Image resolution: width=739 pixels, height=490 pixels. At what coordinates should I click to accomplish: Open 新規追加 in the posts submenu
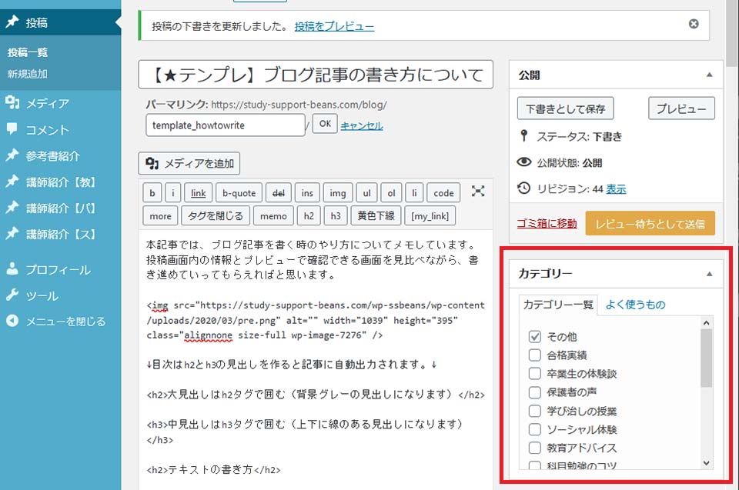[x=28, y=74]
